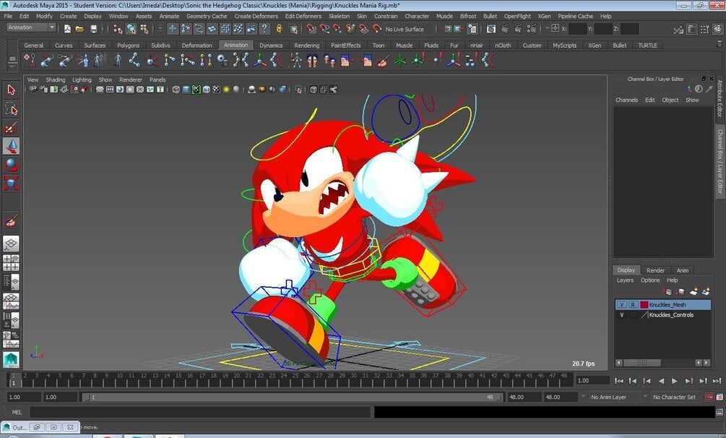Toggle use all lights yellow bulb
Image resolution: width=726 pixels, height=438 pixels.
pyautogui.click(x=226, y=90)
